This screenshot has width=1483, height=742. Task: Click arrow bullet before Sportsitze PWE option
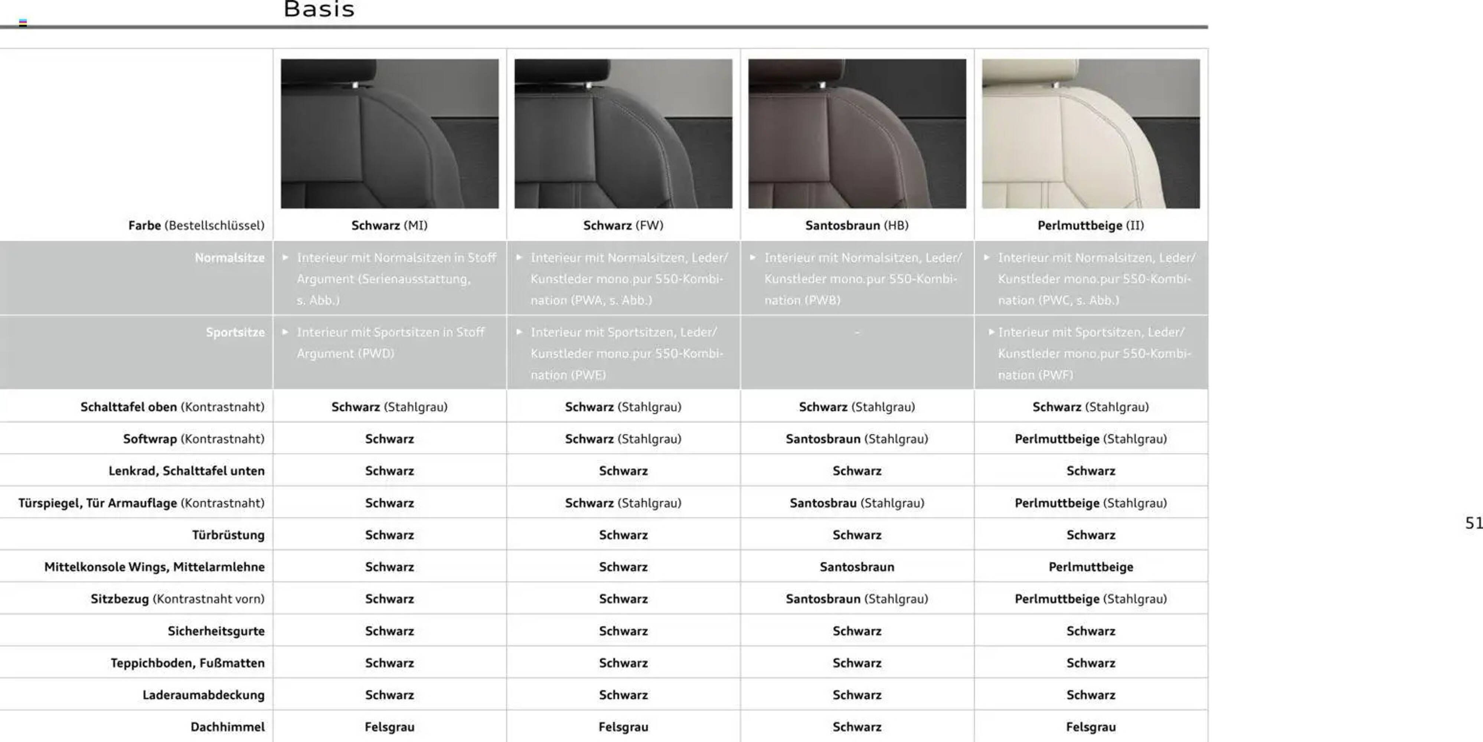[x=519, y=332]
